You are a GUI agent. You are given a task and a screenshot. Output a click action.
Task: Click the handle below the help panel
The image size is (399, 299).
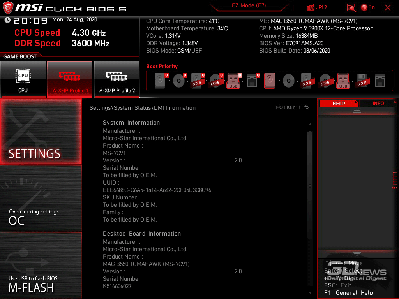(357, 253)
